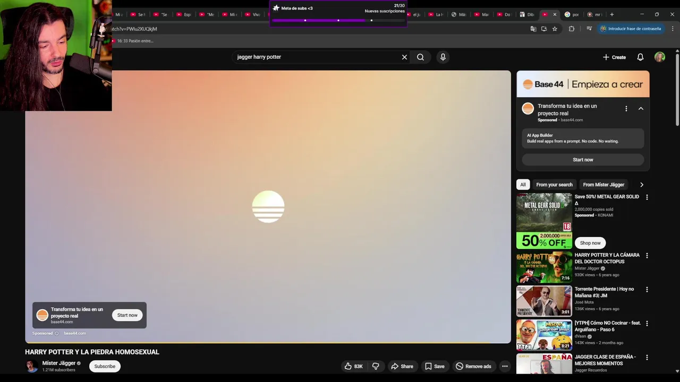Open browser extensions puzzle icon
This screenshot has width=680, height=382.
pos(572,29)
